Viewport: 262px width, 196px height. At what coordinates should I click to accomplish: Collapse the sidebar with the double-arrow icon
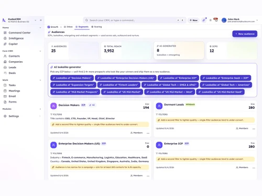(41, 20)
